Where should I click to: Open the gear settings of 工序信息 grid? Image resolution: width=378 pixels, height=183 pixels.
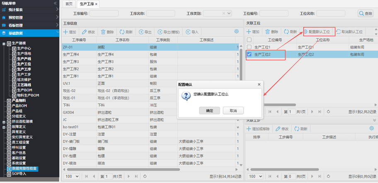[x=237, y=32]
